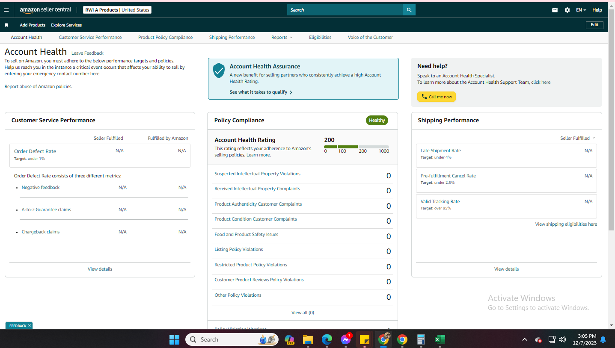Open Product Policy Compliance tab

[165, 37]
